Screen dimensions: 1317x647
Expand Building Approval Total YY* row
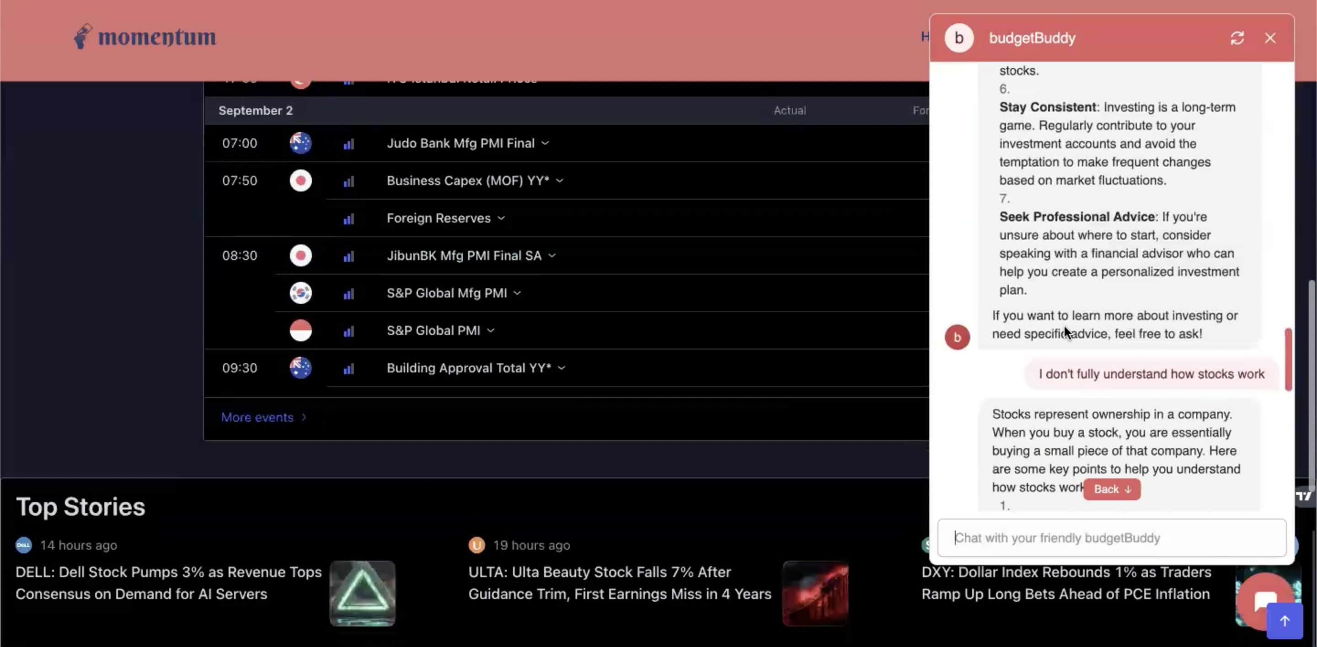pos(562,368)
